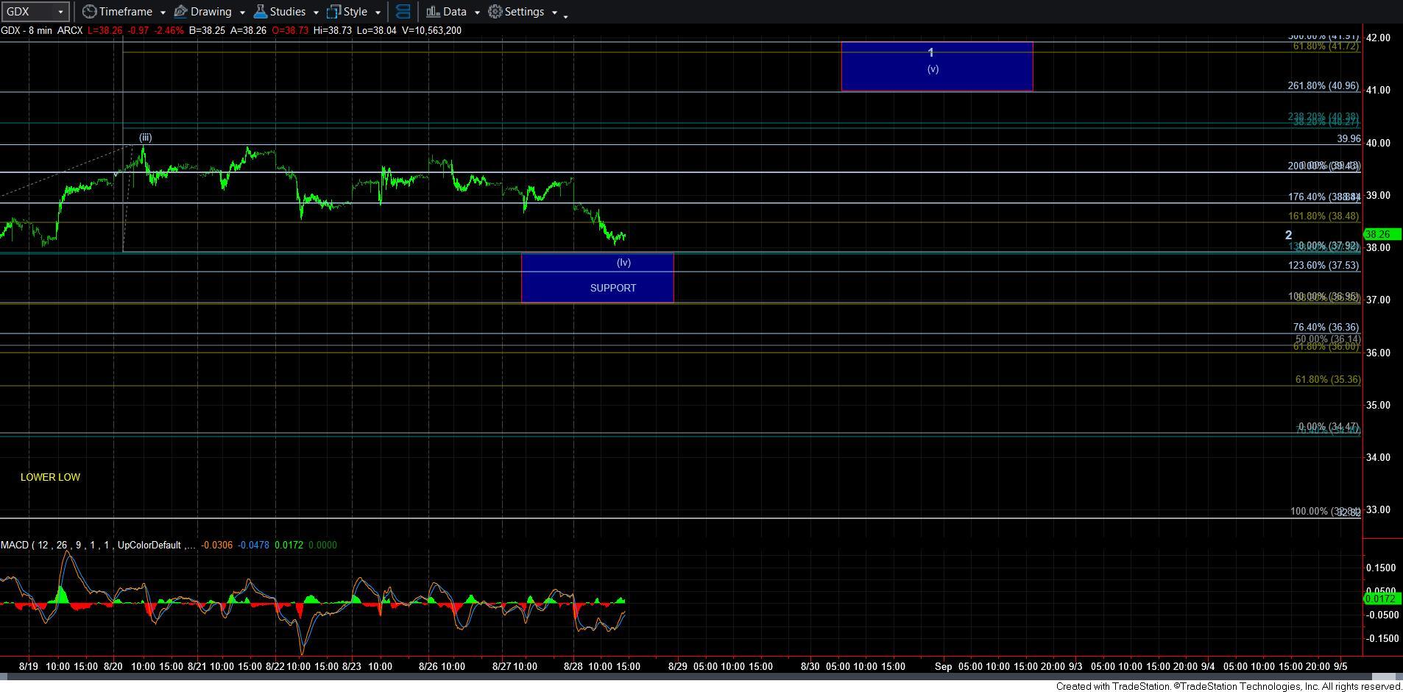Click the 76.40% (36.36) Fibonacci label
The height and width of the screenshot is (692, 1403).
1326,327
